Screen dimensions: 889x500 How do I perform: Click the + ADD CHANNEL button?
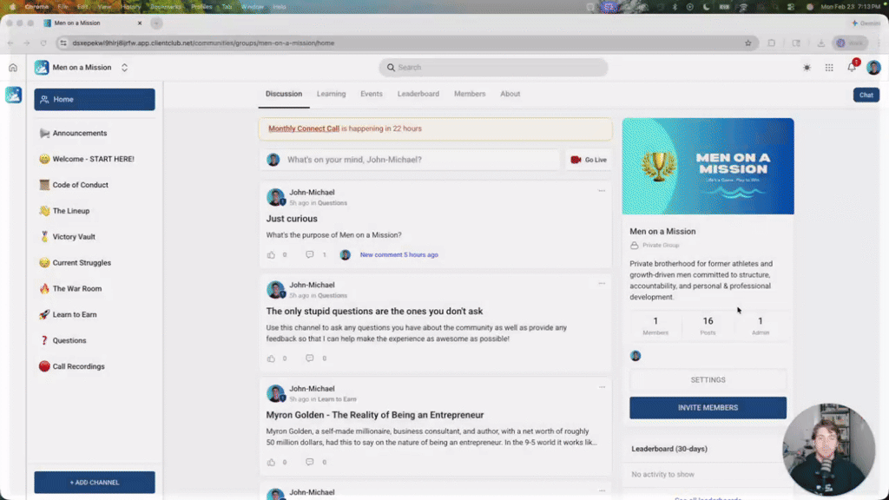coord(94,483)
